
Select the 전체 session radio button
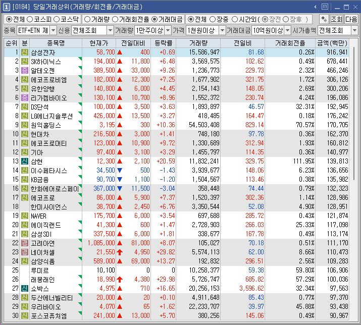click(191, 19)
